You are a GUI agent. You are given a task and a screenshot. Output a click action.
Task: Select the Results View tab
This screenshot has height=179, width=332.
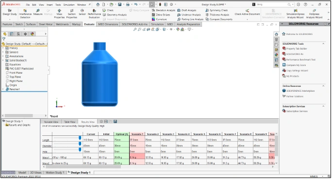[x=88, y=122]
